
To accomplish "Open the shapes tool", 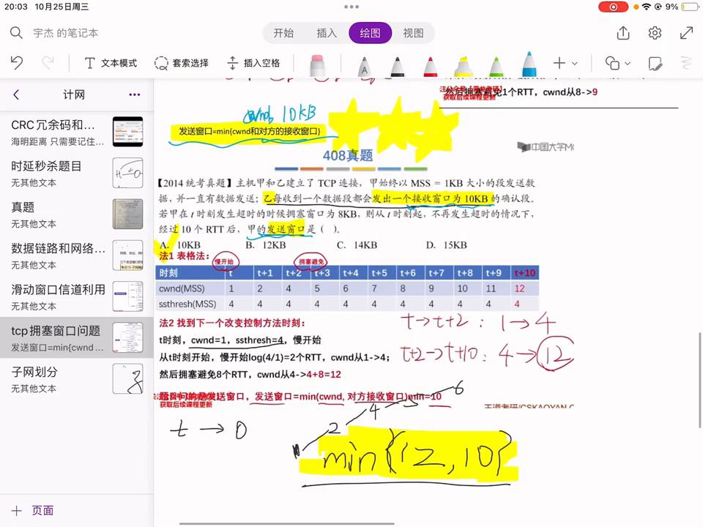I will pos(611,64).
